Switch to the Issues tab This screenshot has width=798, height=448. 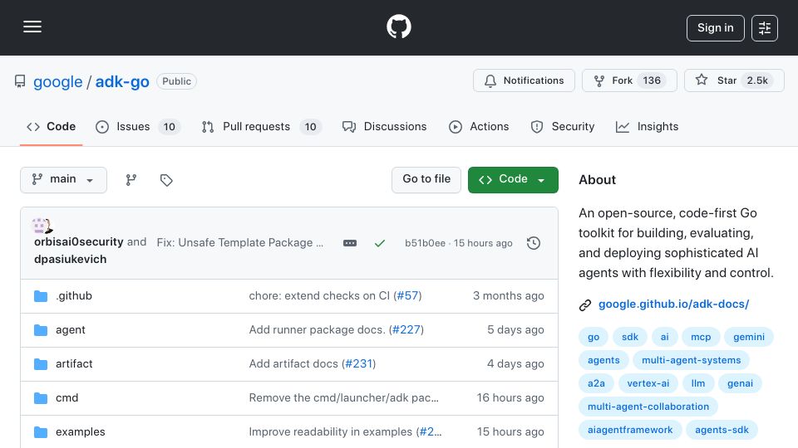[x=137, y=126]
